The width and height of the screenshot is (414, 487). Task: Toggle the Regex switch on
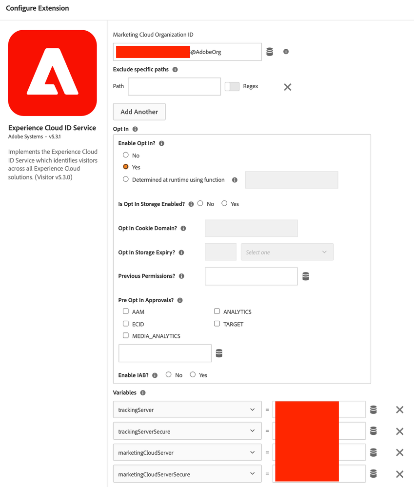(x=232, y=86)
